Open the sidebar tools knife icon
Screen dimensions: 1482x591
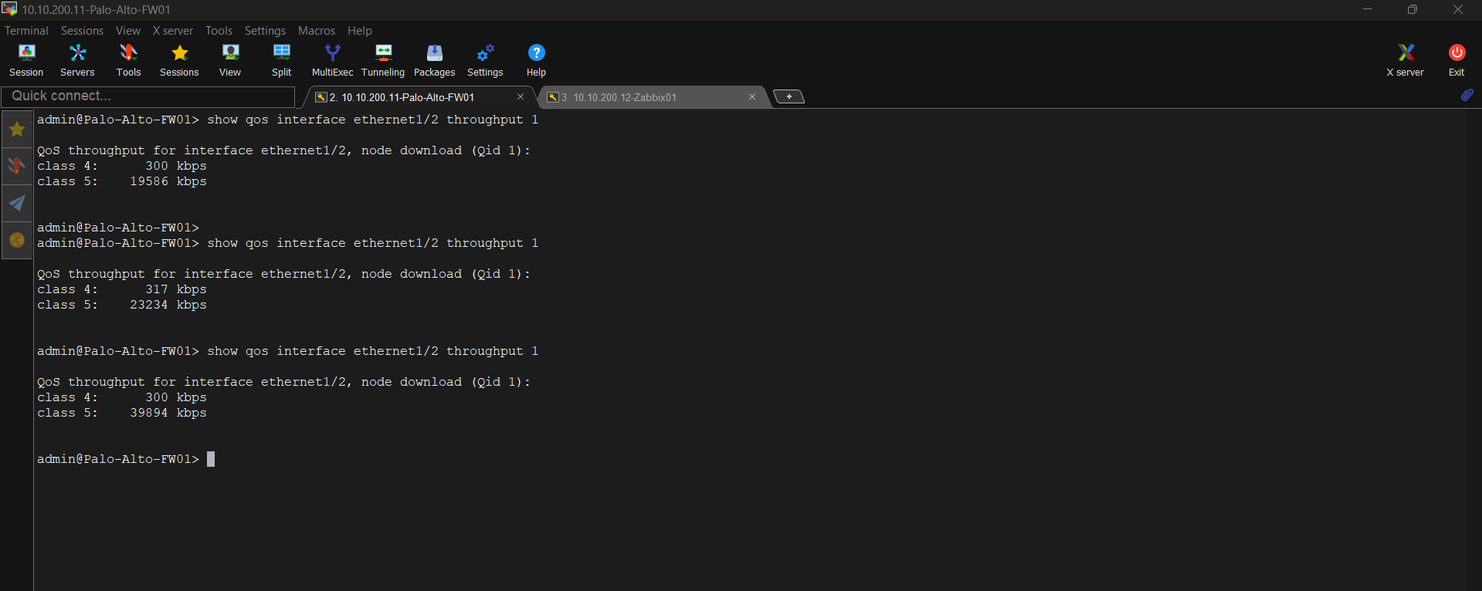click(x=17, y=166)
